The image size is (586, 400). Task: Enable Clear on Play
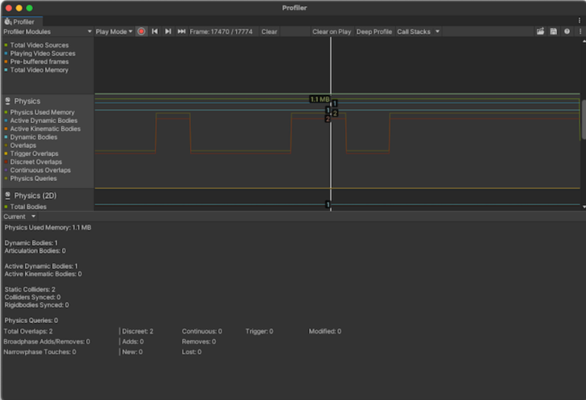[x=332, y=32]
